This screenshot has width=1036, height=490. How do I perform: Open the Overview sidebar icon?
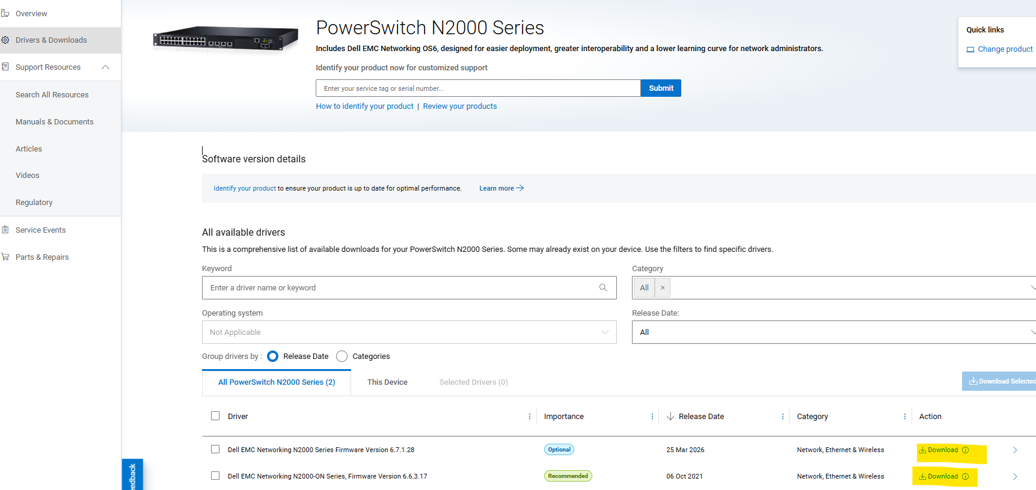click(x=5, y=13)
